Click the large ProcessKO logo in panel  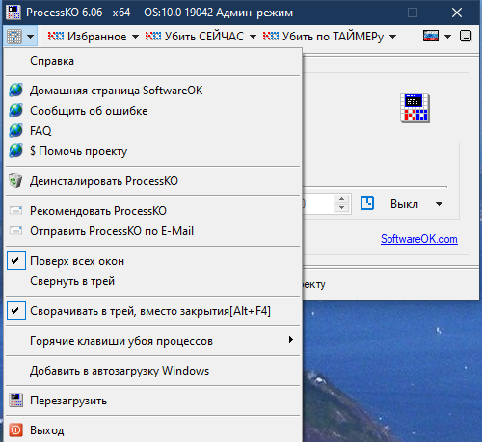(x=415, y=108)
